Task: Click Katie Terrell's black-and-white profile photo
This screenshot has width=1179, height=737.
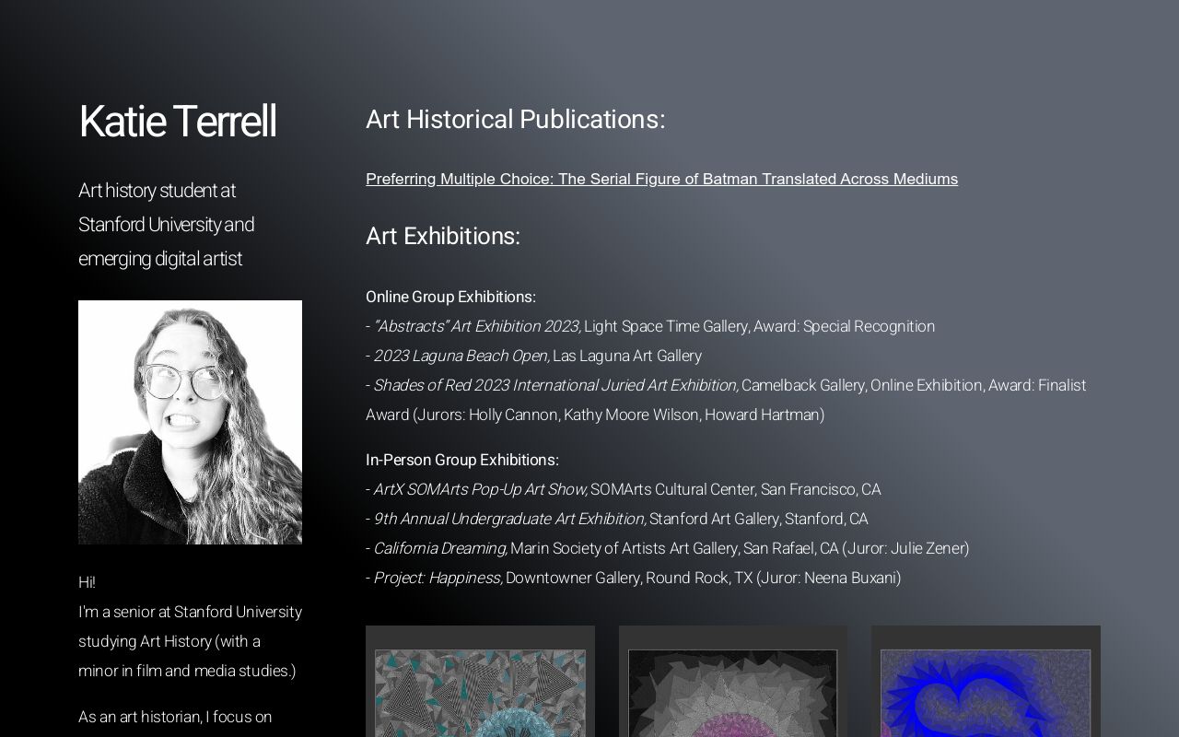Action: point(190,422)
